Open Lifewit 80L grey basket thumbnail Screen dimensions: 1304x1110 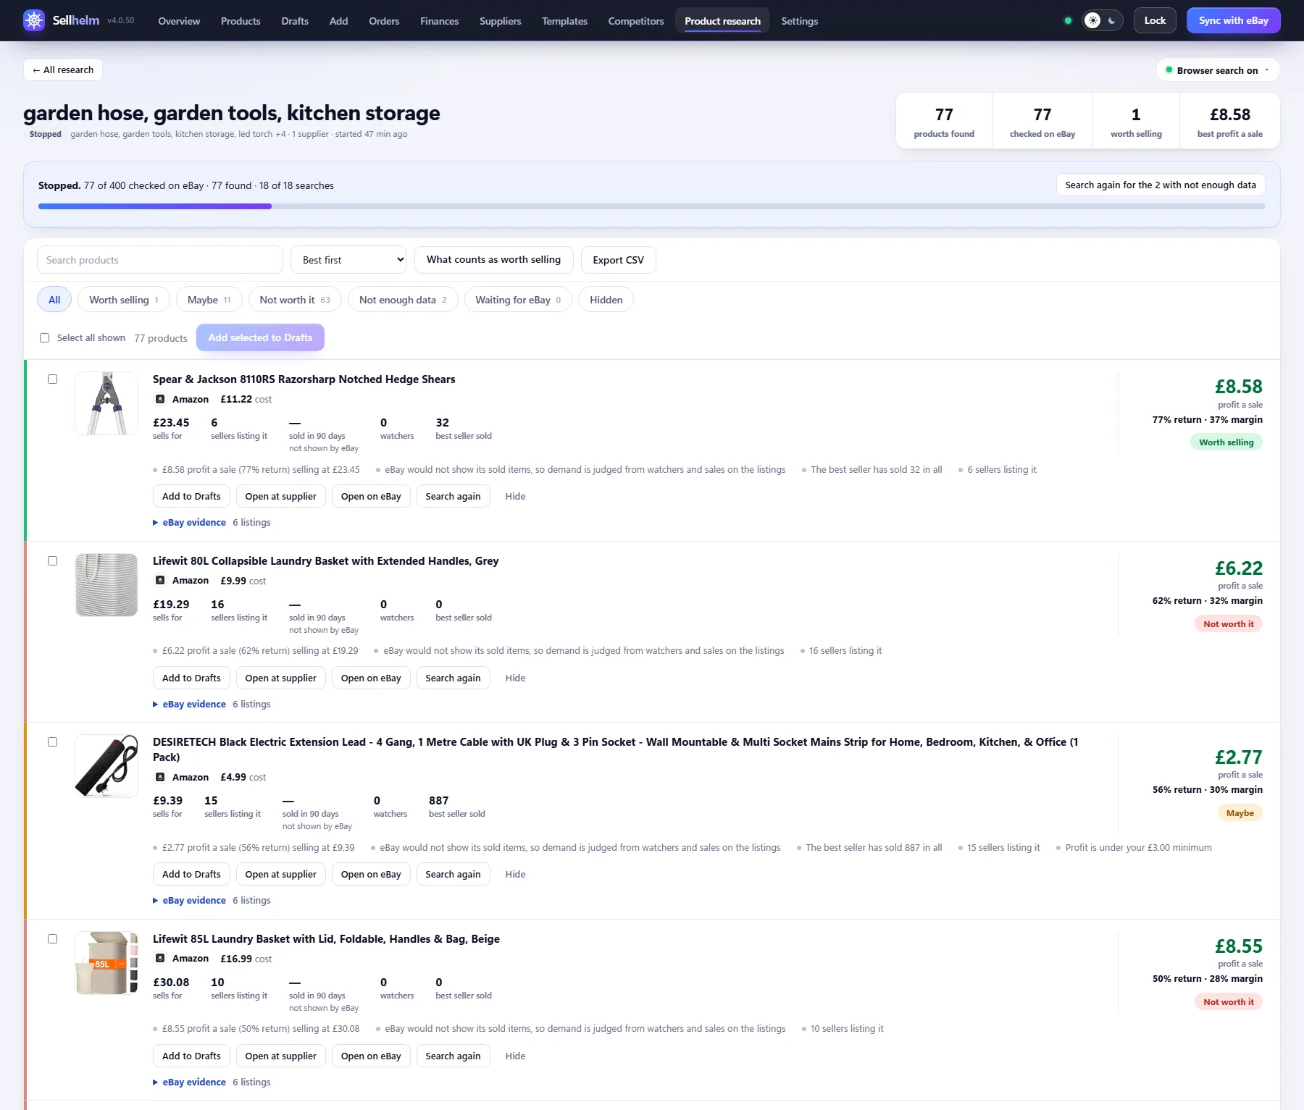(x=106, y=585)
